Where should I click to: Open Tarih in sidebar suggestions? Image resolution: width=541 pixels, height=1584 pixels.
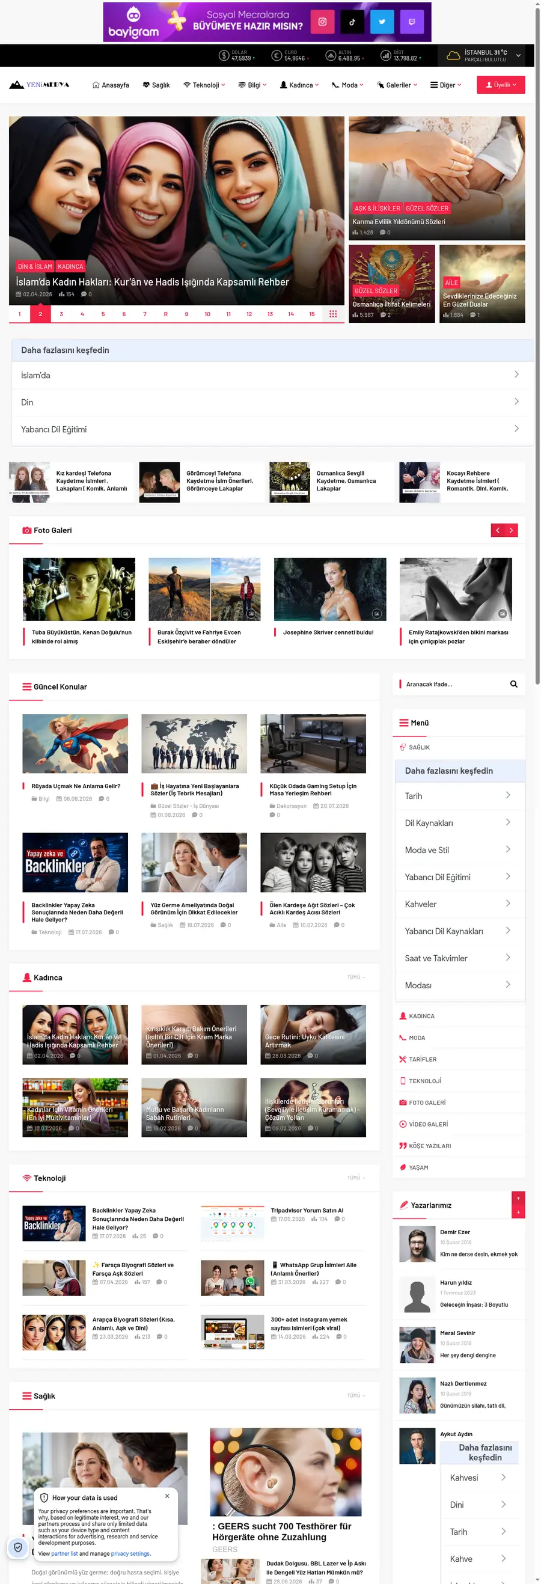(459, 796)
